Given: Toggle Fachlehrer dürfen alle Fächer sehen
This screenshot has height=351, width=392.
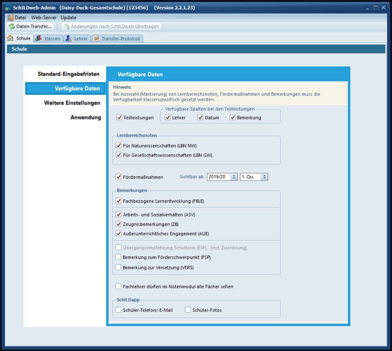Looking at the screenshot, I should click(119, 286).
